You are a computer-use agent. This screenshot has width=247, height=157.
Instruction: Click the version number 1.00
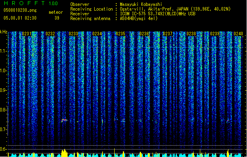pyautogui.click(x=53, y=3)
